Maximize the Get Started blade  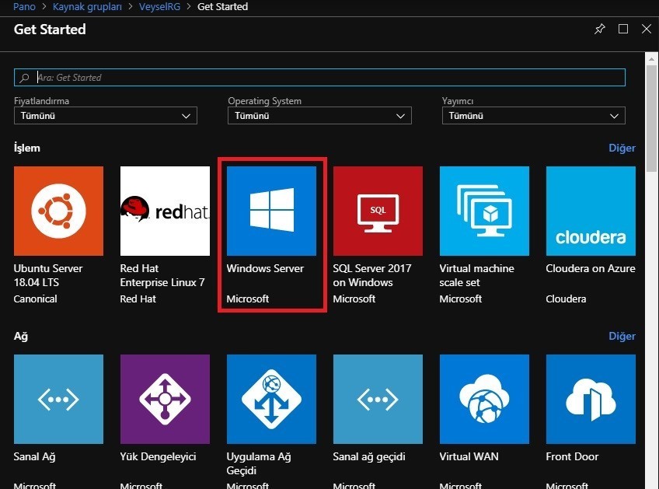click(623, 29)
